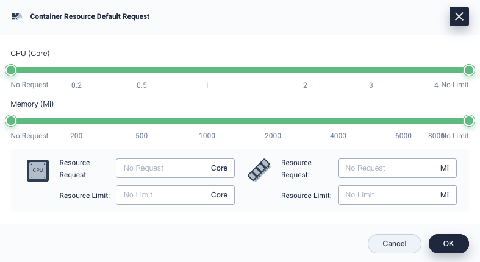
Task: Click the memory module icon
Action: click(x=259, y=170)
